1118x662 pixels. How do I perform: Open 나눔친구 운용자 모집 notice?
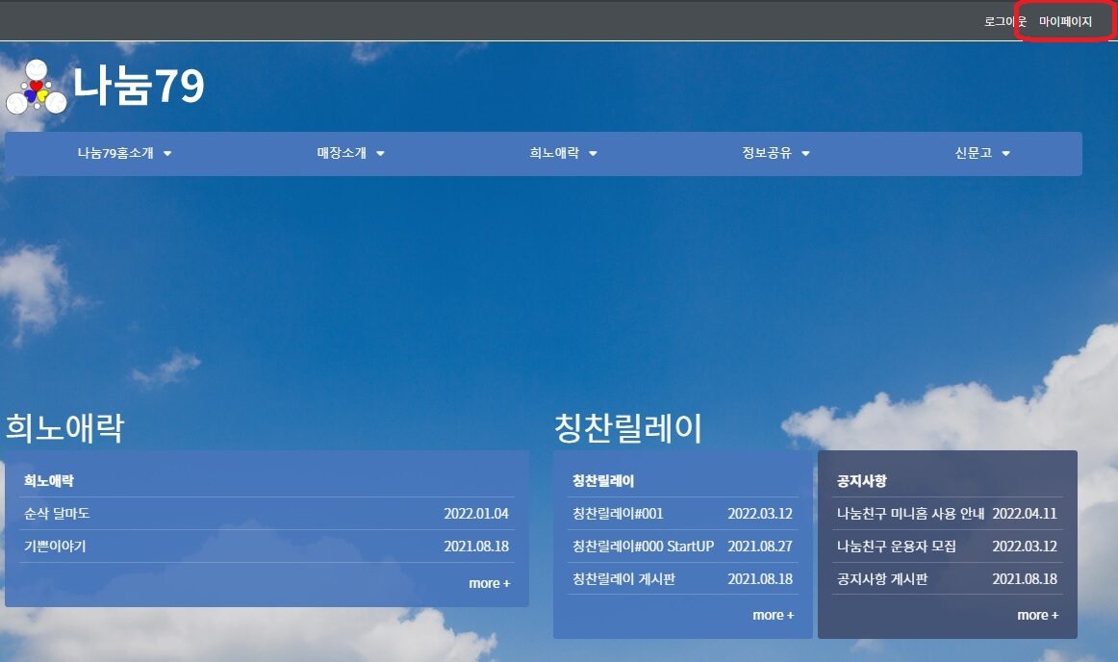(x=897, y=547)
